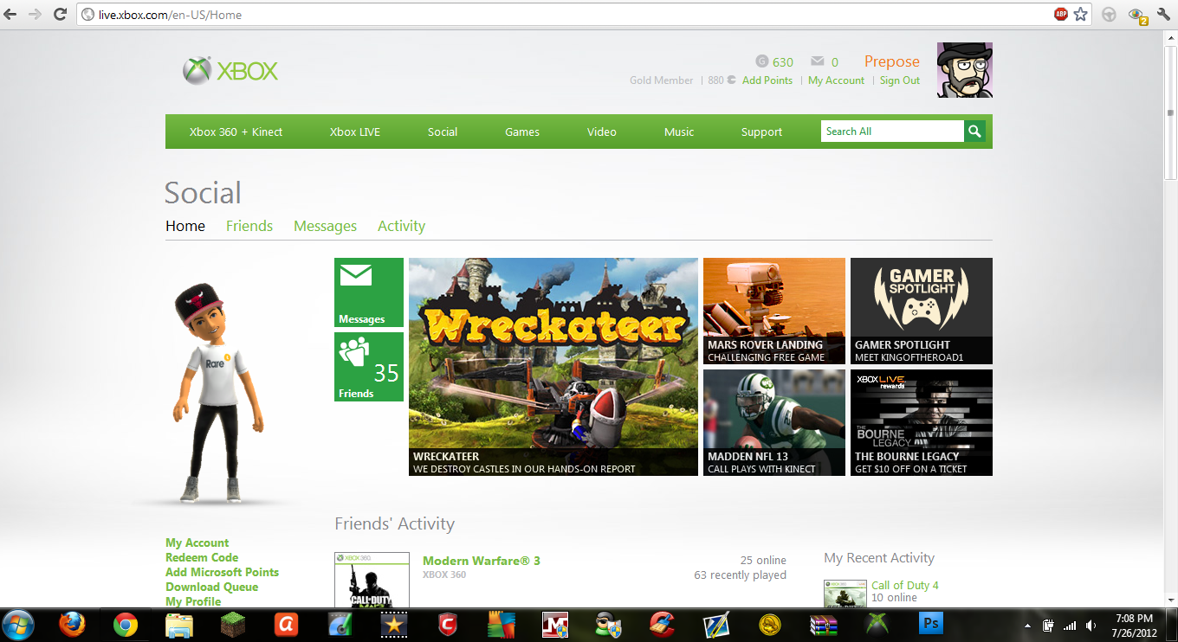The width and height of the screenshot is (1178, 642).
Task: Click the Prepose gamerpic avatar
Action: coord(964,70)
